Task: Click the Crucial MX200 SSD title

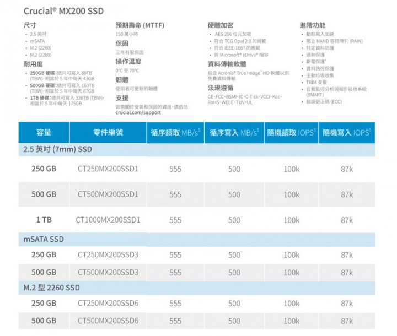Action: 63,11
